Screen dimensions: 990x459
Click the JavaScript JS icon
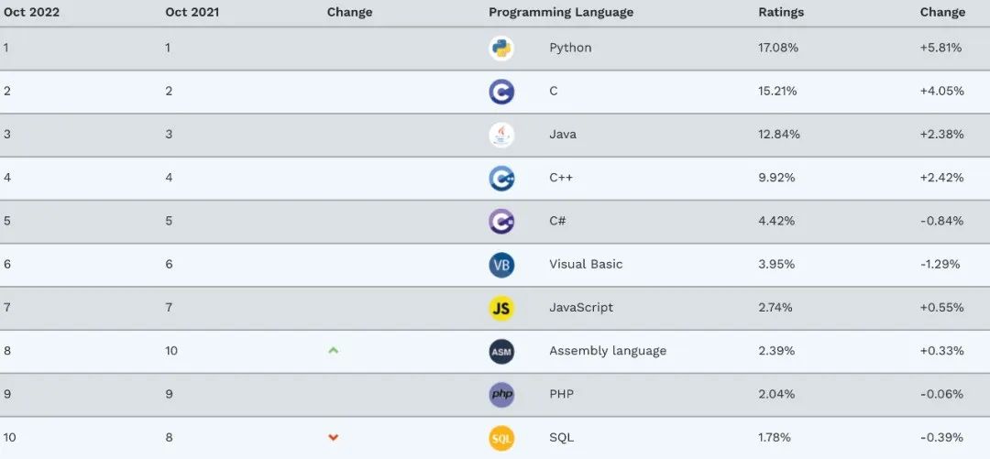(501, 308)
